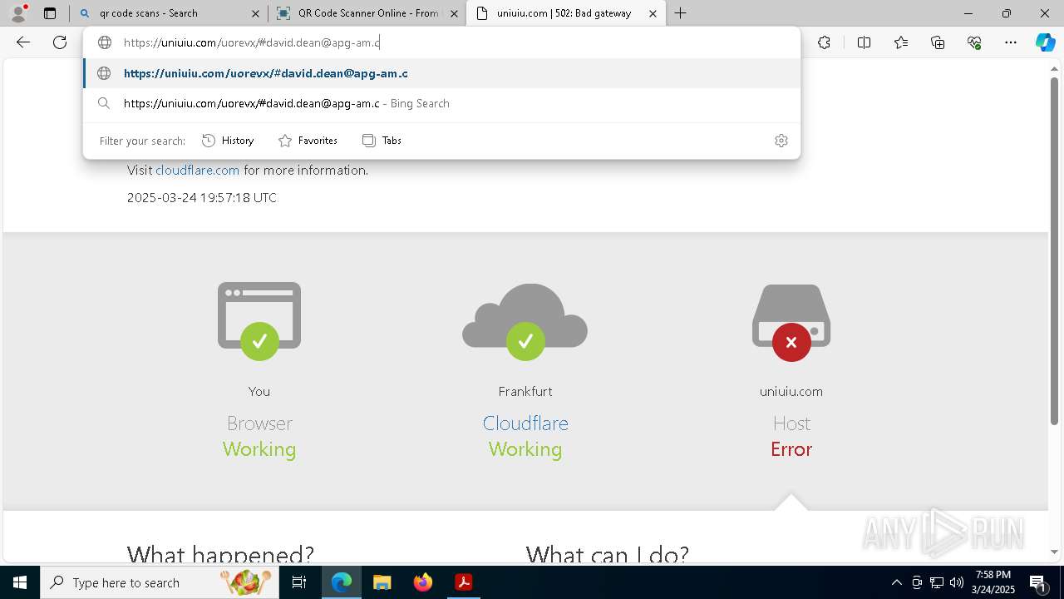This screenshot has height=599, width=1064.
Task: Toggle split screen view icon
Action: tap(864, 42)
